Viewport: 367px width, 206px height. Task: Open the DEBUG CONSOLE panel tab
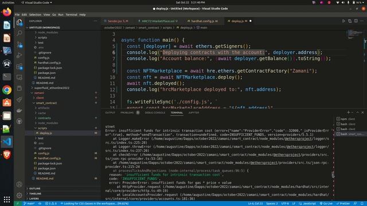[155, 113]
